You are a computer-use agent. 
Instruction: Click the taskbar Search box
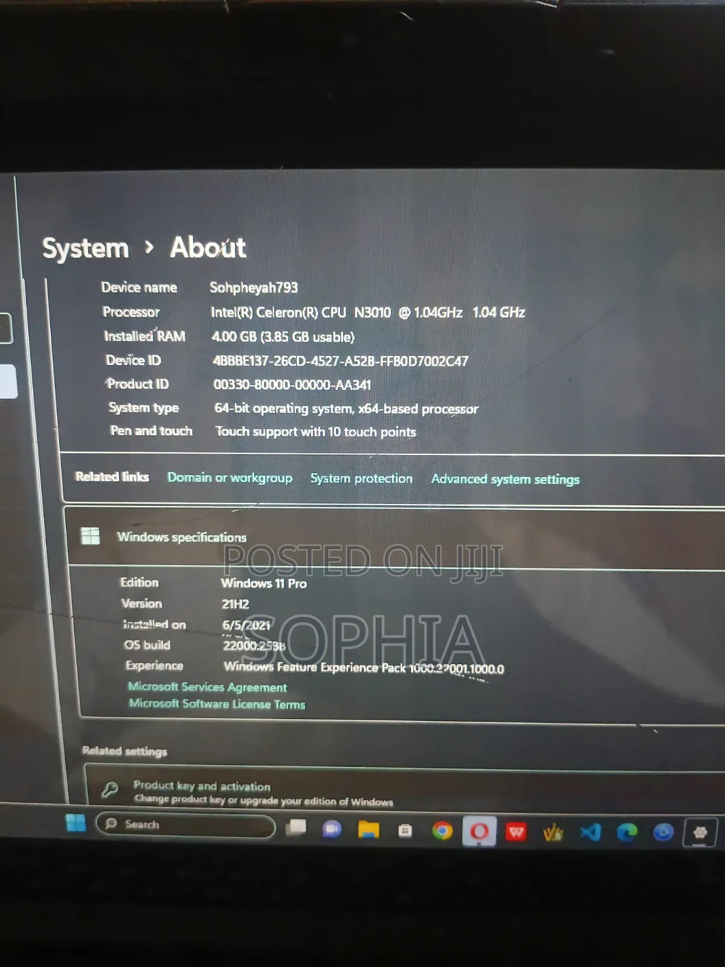coord(185,825)
